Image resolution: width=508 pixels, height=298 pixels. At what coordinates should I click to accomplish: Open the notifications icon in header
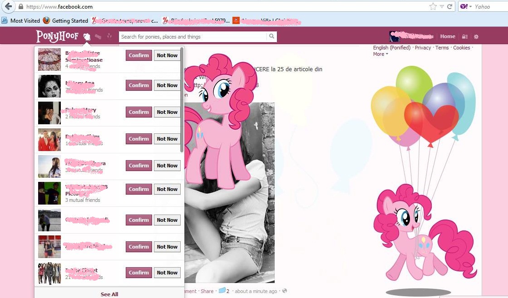[x=109, y=36]
